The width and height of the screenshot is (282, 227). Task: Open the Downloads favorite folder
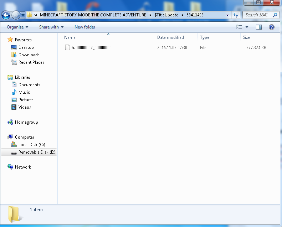coord(29,55)
